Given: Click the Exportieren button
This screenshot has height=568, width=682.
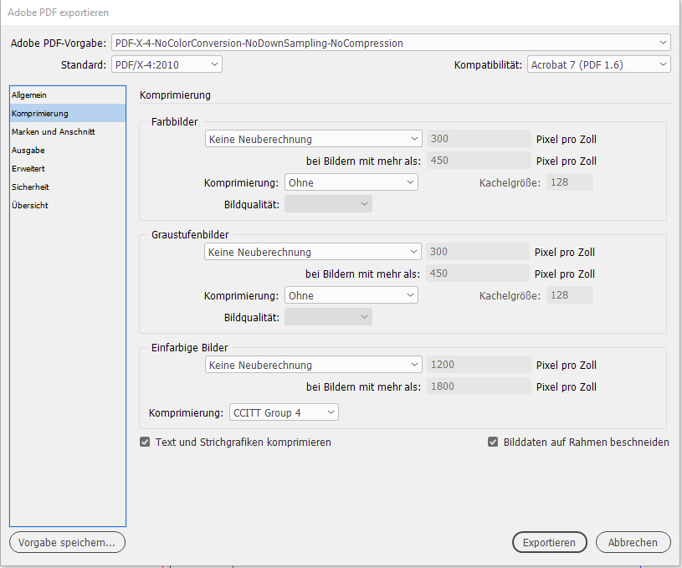Looking at the screenshot, I should pos(549,542).
